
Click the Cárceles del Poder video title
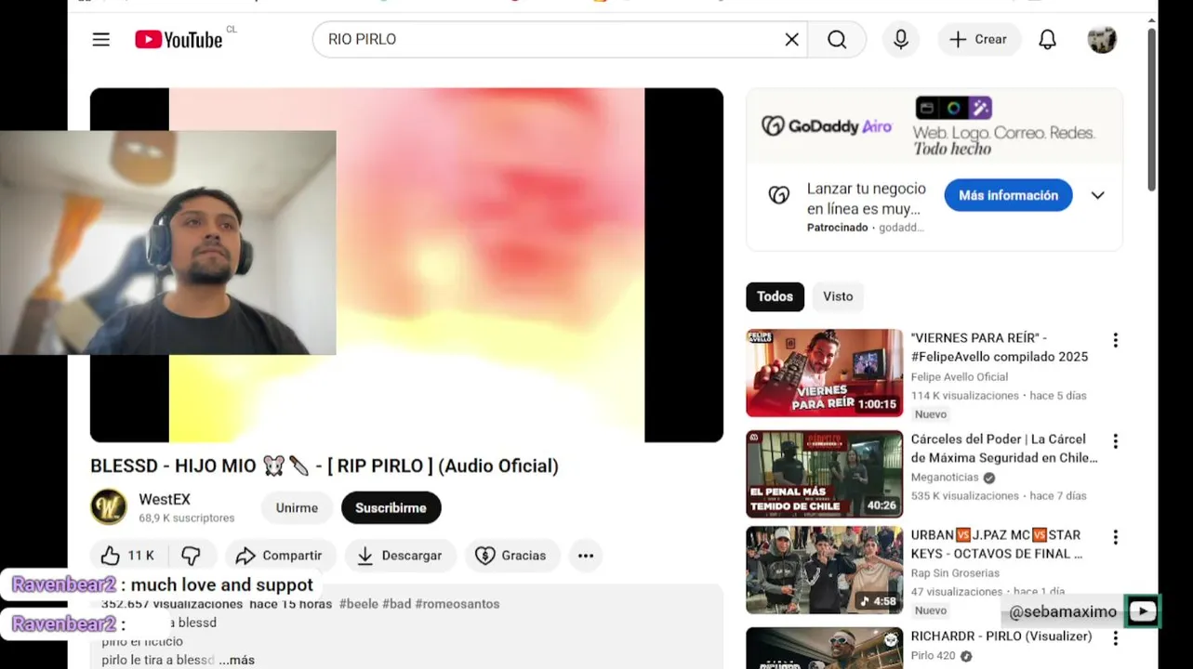[1004, 449]
